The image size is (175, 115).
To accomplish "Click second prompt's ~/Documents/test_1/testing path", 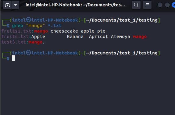I will [122, 53].
